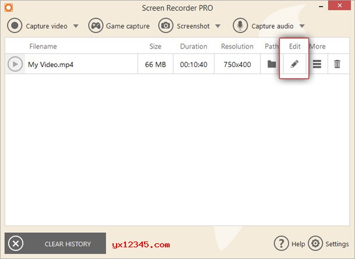Click the 00:10:40 duration cell
This screenshot has width=355, height=259.
[194, 65]
